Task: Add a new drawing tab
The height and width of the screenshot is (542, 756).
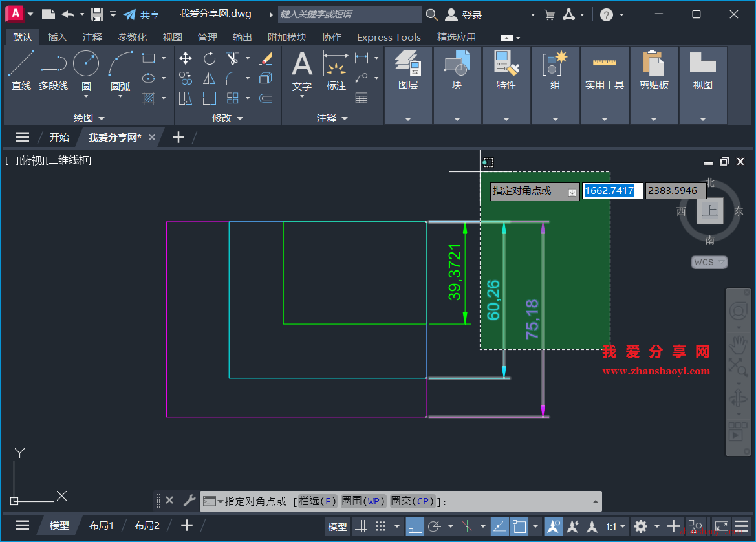Action: [178, 137]
